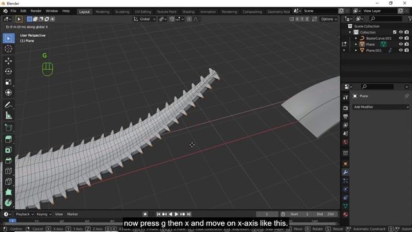The width and height of the screenshot is (412, 232).
Task: Open the Render properties tab
Action: coord(346,108)
